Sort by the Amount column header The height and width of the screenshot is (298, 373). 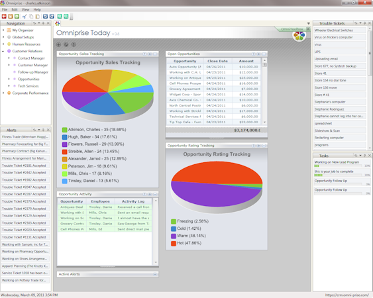tap(246, 61)
